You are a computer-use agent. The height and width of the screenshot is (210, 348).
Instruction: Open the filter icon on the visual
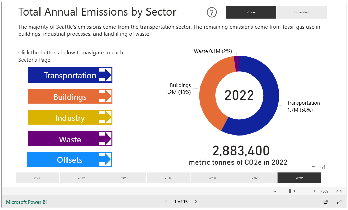click(x=313, y=167)
